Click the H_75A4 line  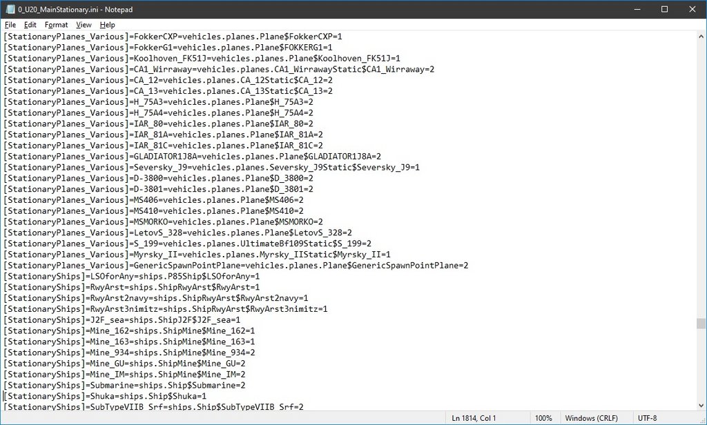(159, 112)
